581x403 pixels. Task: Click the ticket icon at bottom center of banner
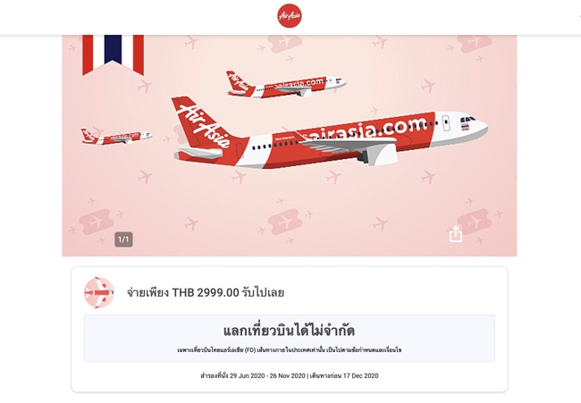[x=285, y=222]
